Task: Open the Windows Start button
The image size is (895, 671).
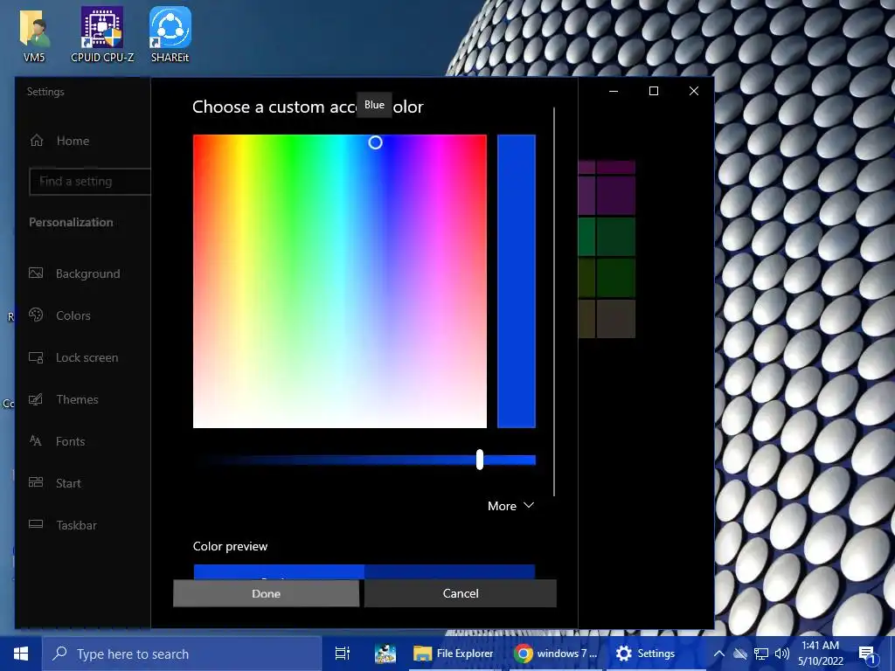Action: point(21,654)
